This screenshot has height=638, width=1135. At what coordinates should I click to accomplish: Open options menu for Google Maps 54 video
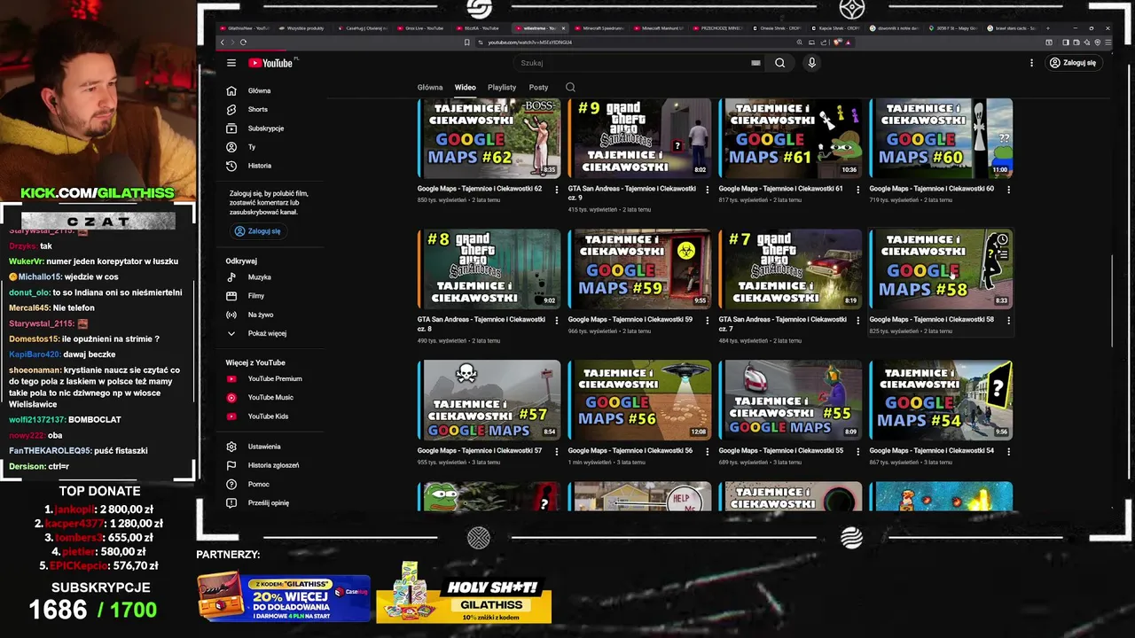click(x=1008, y=451)
